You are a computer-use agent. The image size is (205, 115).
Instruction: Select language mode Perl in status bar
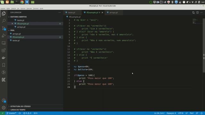192,113
